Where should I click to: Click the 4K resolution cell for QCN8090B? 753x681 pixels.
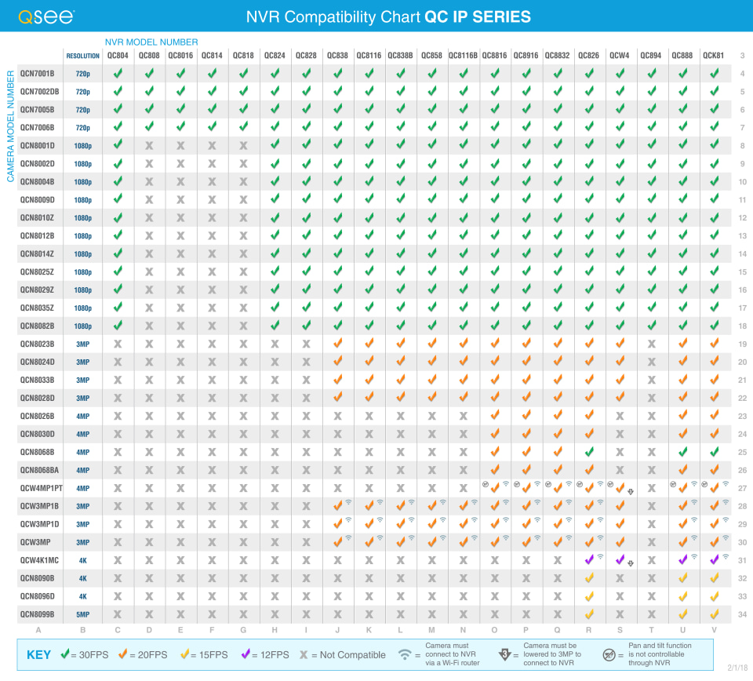point(83,578)
